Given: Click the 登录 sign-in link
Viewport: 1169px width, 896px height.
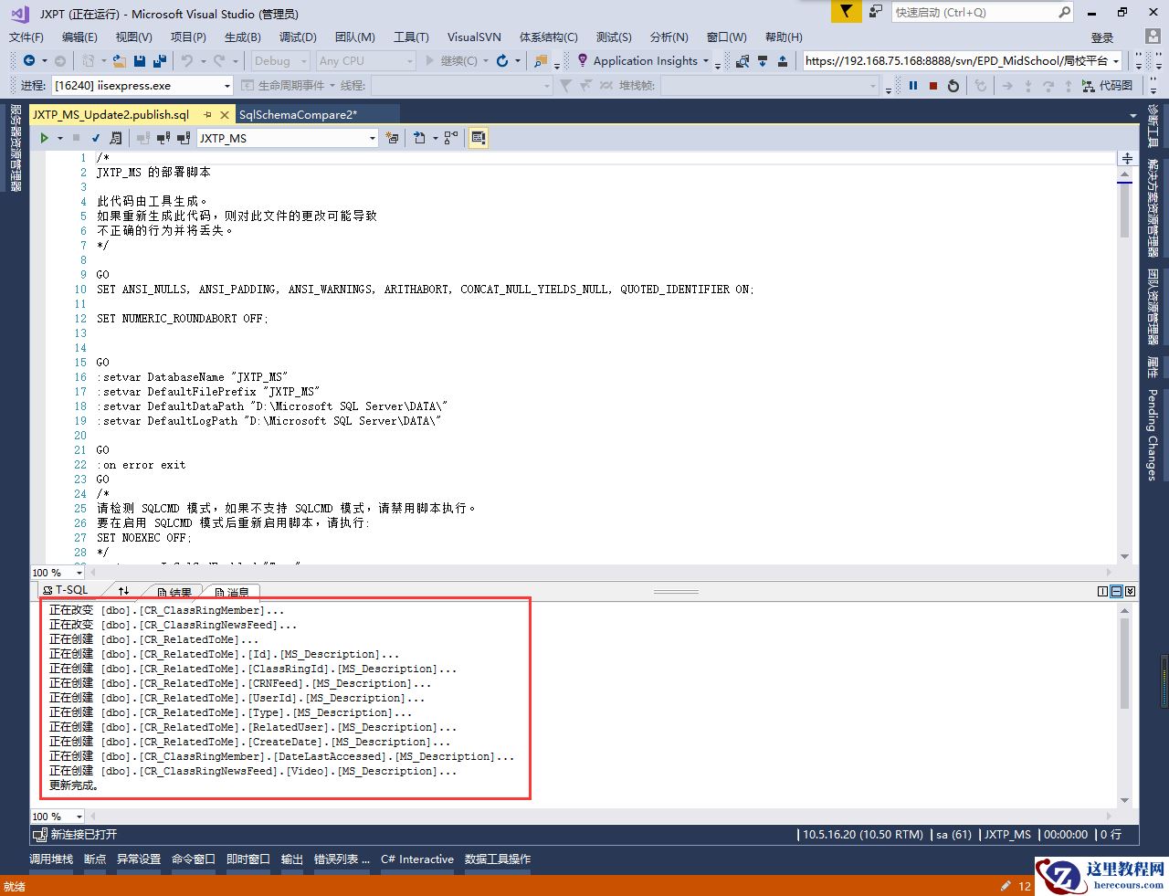Looking at the screenshot, I should (1102, 37).
